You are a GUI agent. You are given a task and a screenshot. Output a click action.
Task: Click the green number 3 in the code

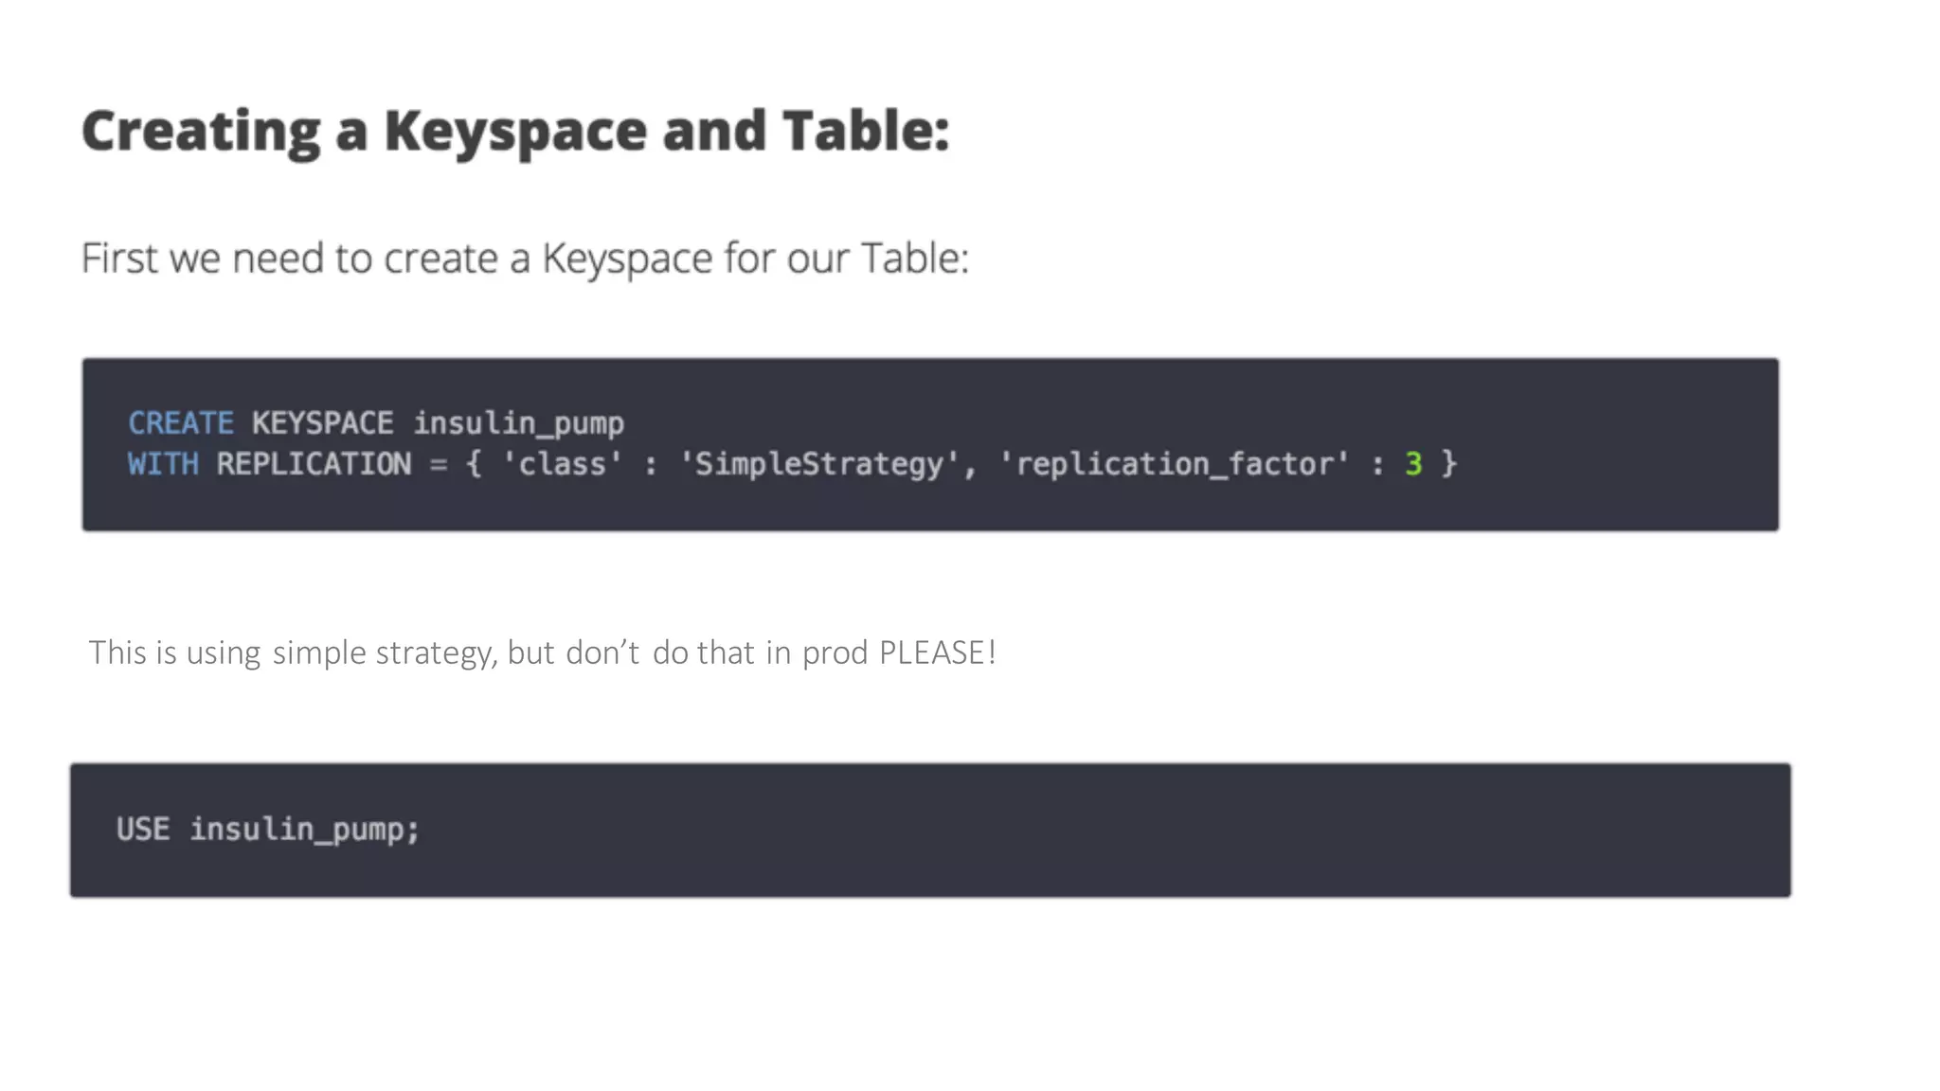(1413, 464)
